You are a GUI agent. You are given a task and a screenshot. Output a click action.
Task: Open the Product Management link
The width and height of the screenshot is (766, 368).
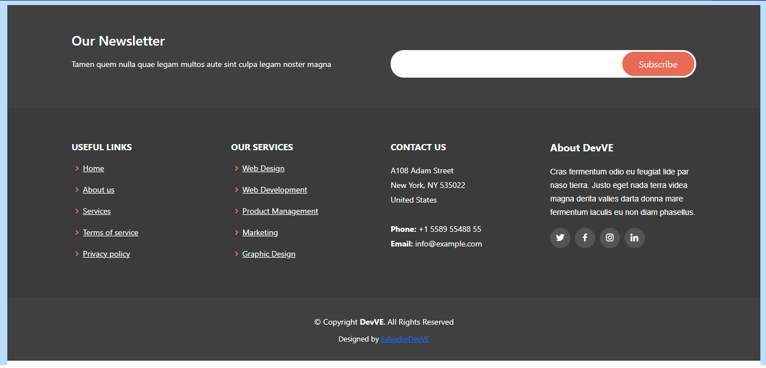[280, 211]
